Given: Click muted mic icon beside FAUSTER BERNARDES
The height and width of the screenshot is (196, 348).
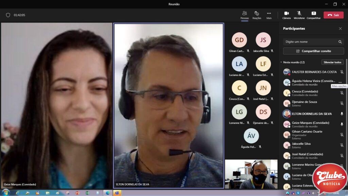Looking at the screenshot, I should coord(342,72).
